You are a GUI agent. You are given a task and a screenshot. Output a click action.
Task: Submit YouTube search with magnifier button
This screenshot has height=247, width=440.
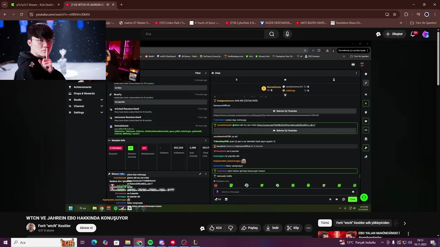click(x=272, y=34)
